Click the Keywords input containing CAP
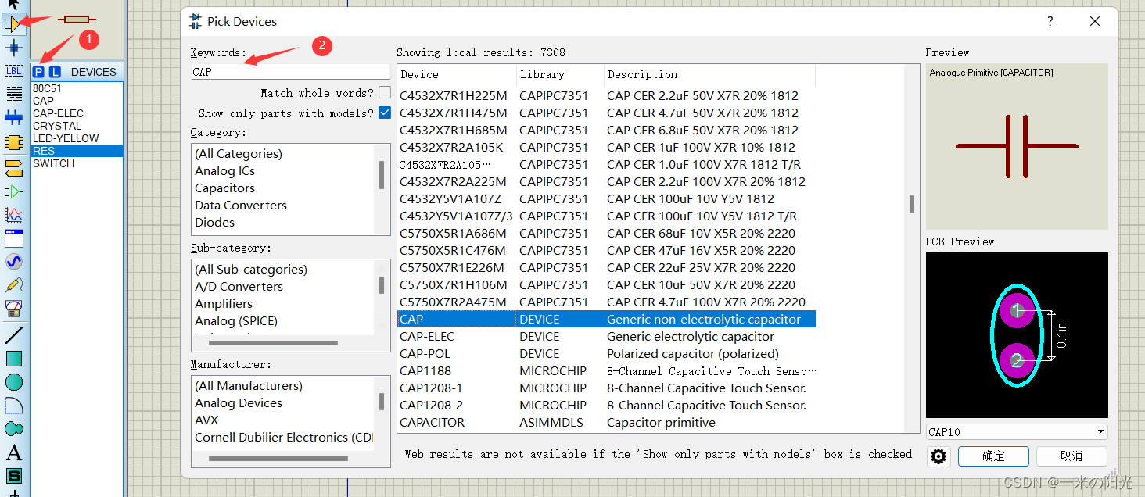The height and width of the screenshot is (497, 1145). [290, 71]
